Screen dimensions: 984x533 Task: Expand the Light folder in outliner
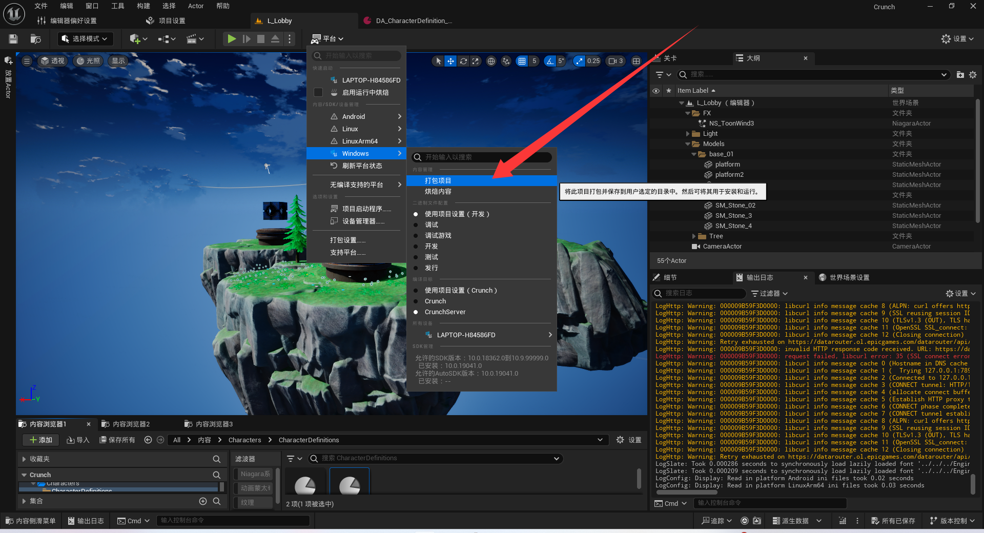688,134
